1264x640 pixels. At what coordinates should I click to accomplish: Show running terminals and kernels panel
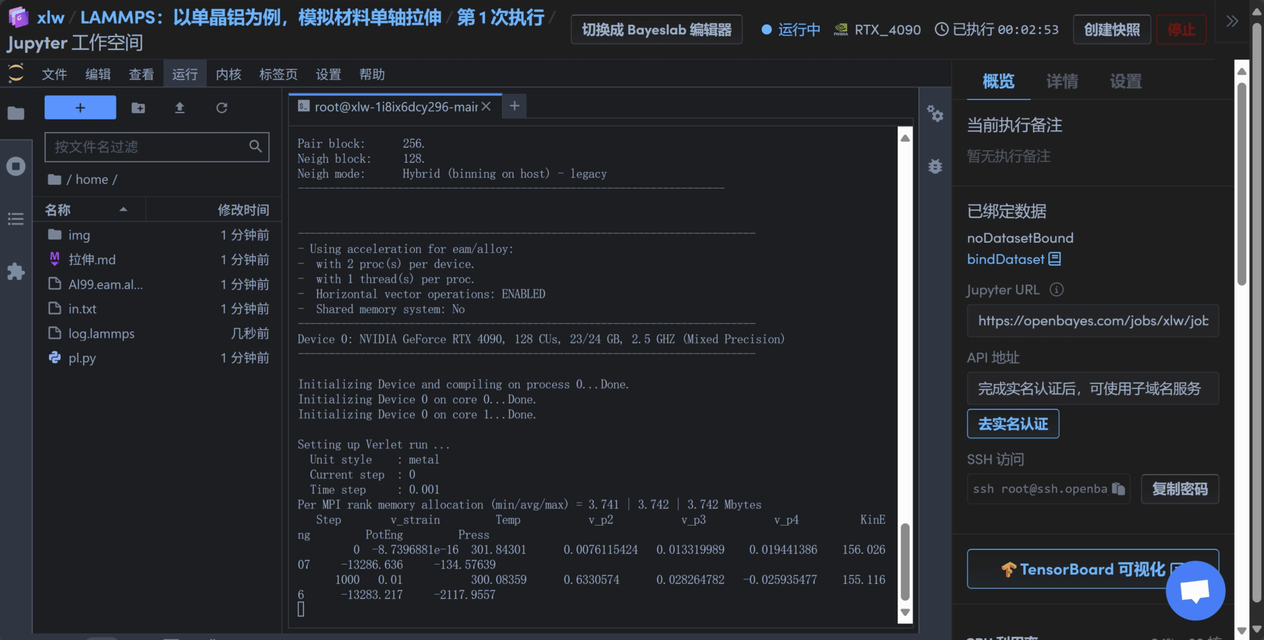[x=16, y=167]
